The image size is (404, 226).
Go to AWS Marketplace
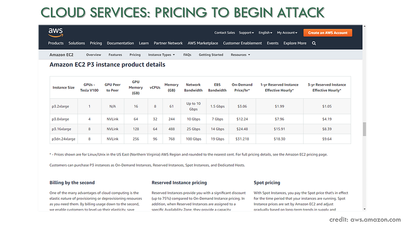pos(203,43)
